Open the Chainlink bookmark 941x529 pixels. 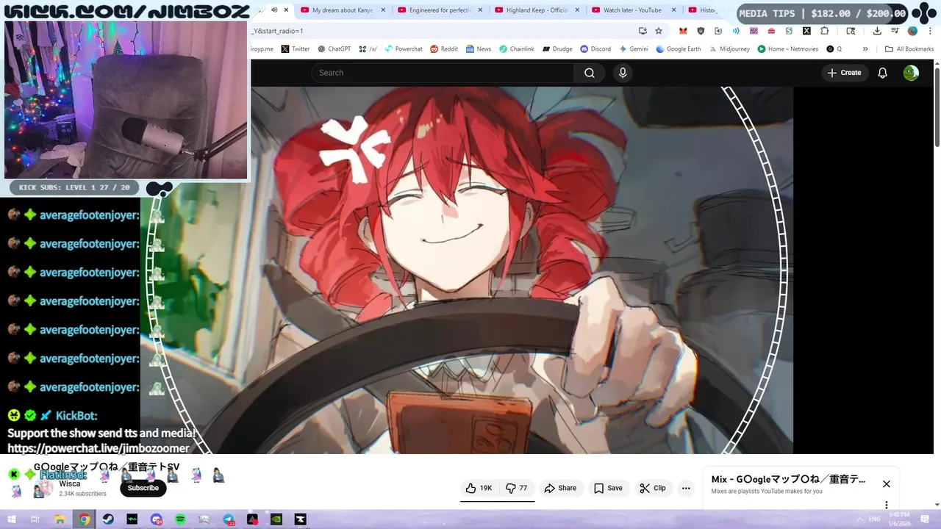point(517,49)
